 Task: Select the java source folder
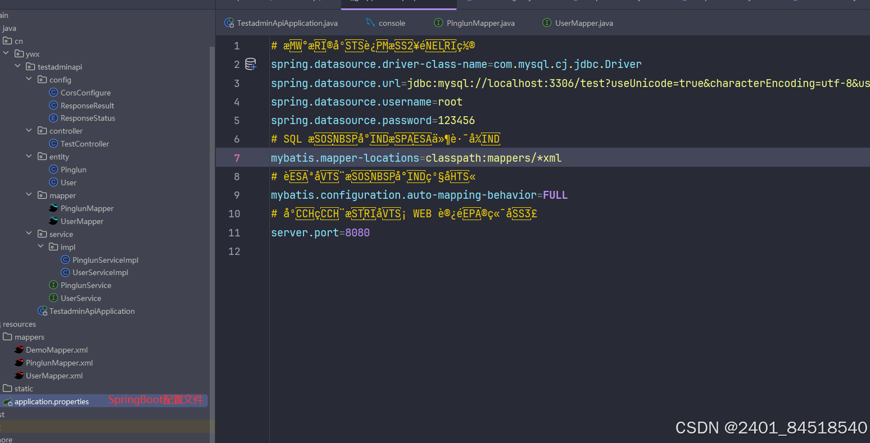tap(9, 28)
